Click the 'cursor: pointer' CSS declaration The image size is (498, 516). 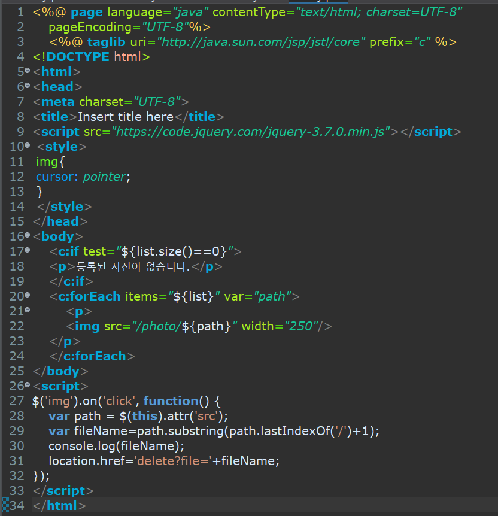click(83, 177)
